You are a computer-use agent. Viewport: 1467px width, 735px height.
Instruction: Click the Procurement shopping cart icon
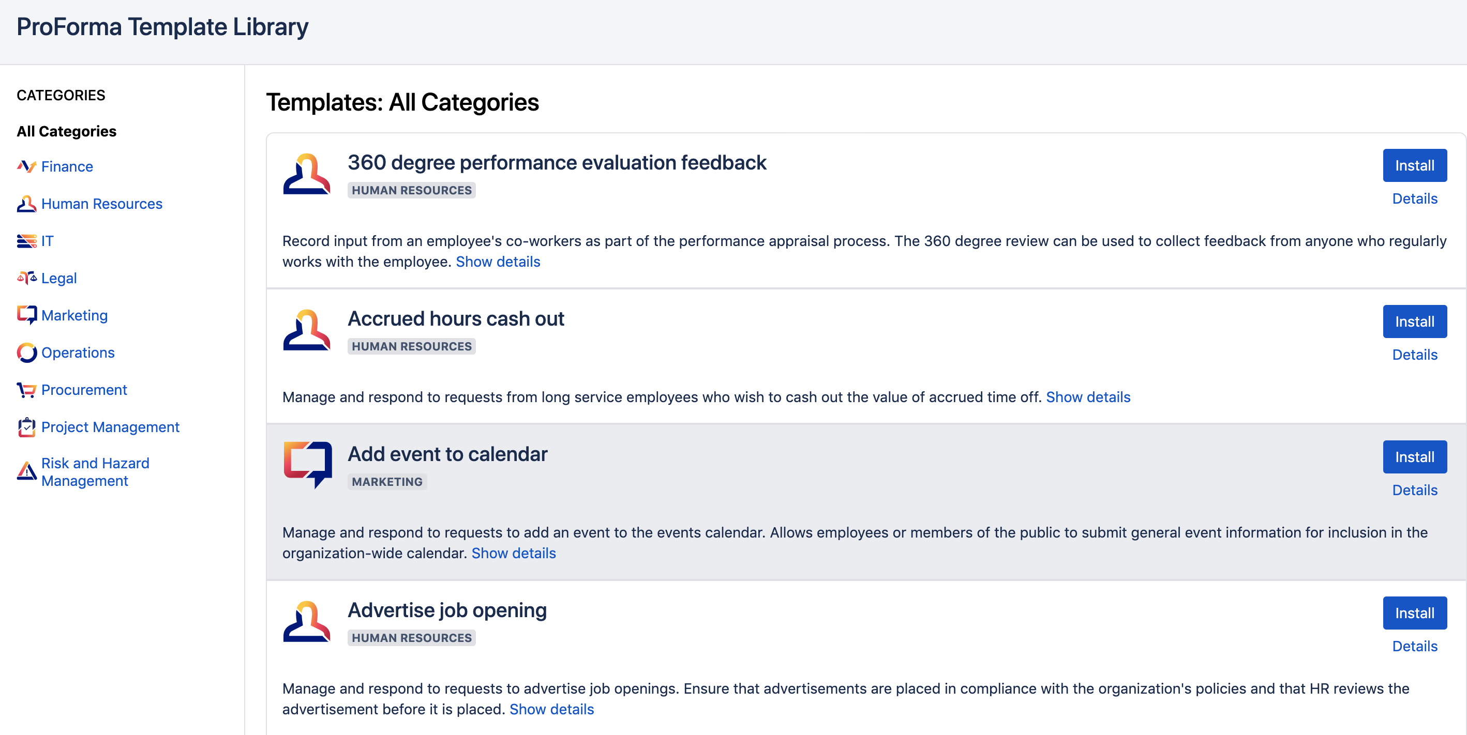click(x=26, y=390)
